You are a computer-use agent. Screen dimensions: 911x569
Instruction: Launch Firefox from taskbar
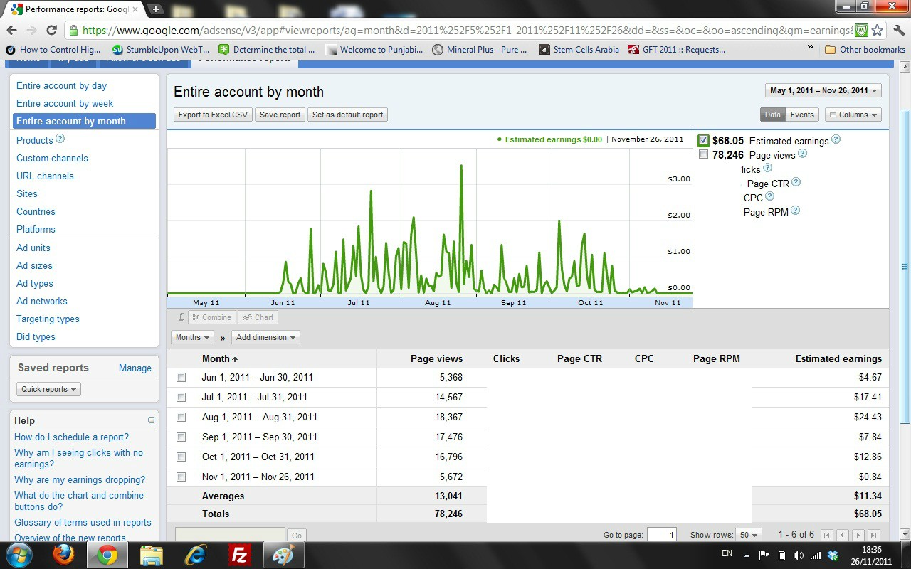coord(64,555)
